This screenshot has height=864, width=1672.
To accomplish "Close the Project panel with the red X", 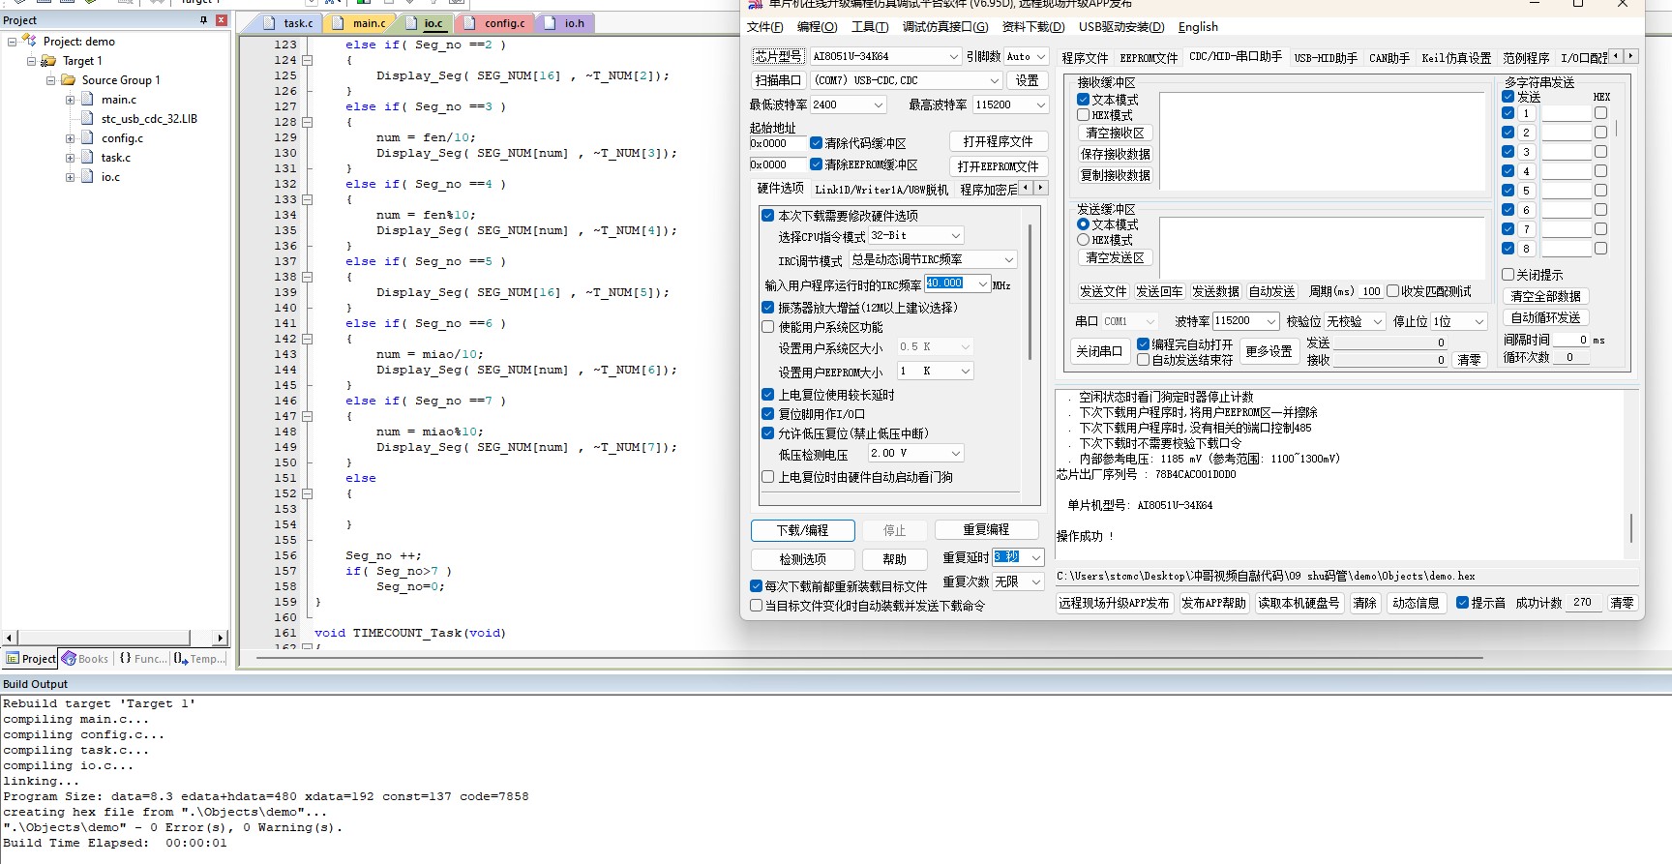I will click(221, 20).
